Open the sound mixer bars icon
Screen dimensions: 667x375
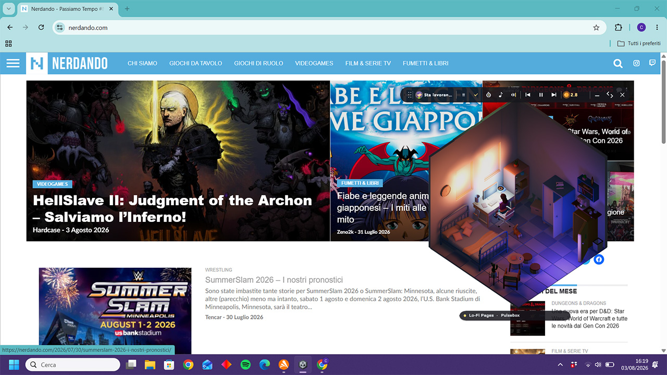(513, 95)
